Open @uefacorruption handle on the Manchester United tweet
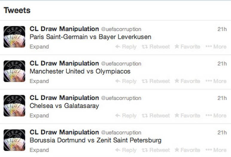 (121, 64)
